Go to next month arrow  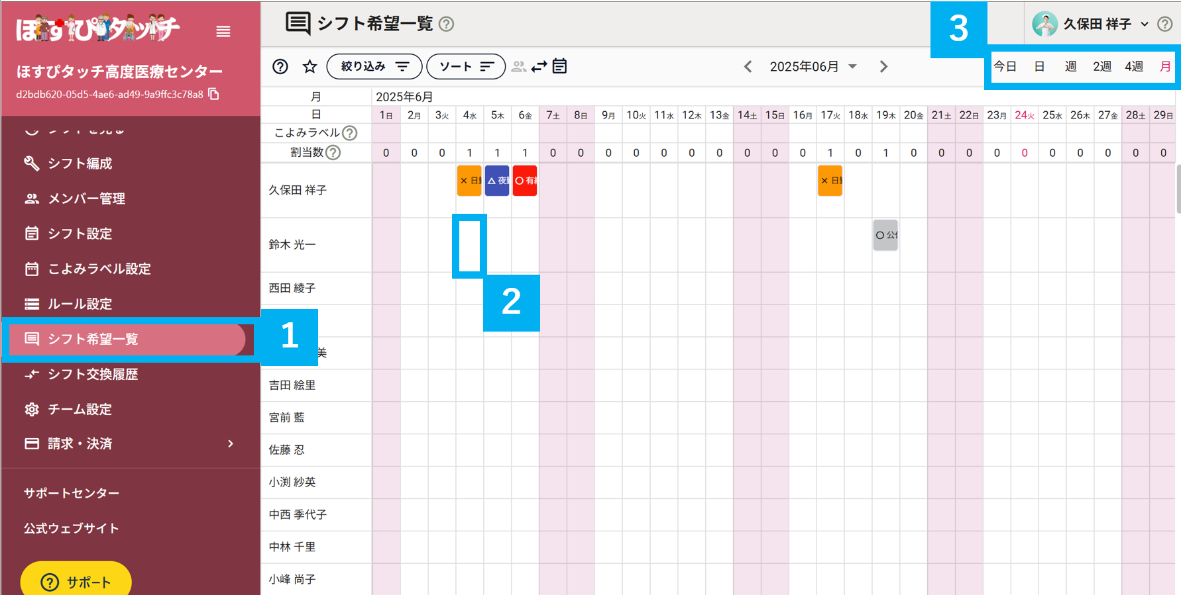pyautogui.click(x=883, y=67)
